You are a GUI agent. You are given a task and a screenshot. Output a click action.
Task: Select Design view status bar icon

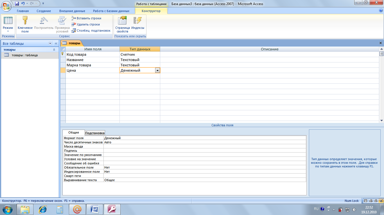point(381,201)
